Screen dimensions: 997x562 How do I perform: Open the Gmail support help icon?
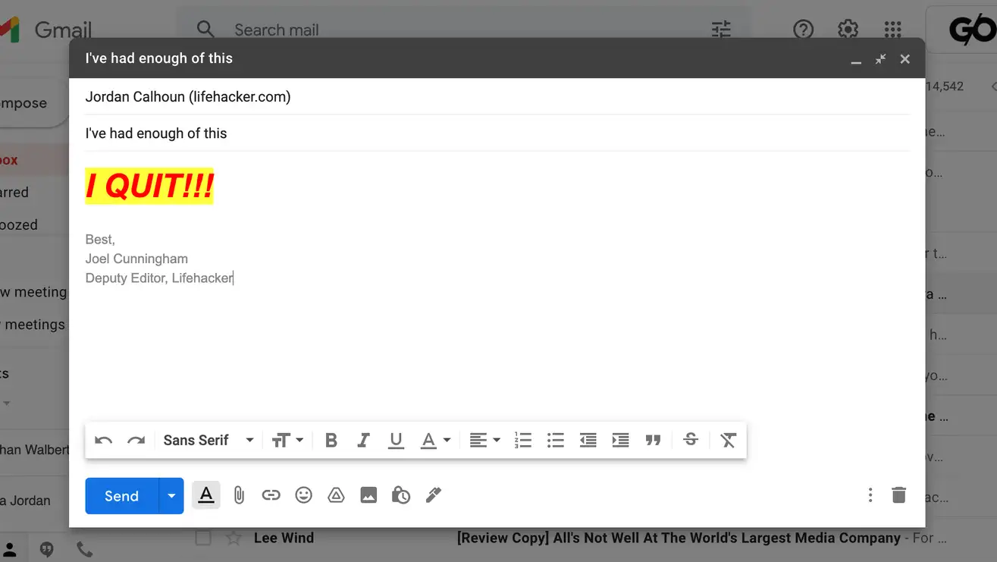(803, 30)
